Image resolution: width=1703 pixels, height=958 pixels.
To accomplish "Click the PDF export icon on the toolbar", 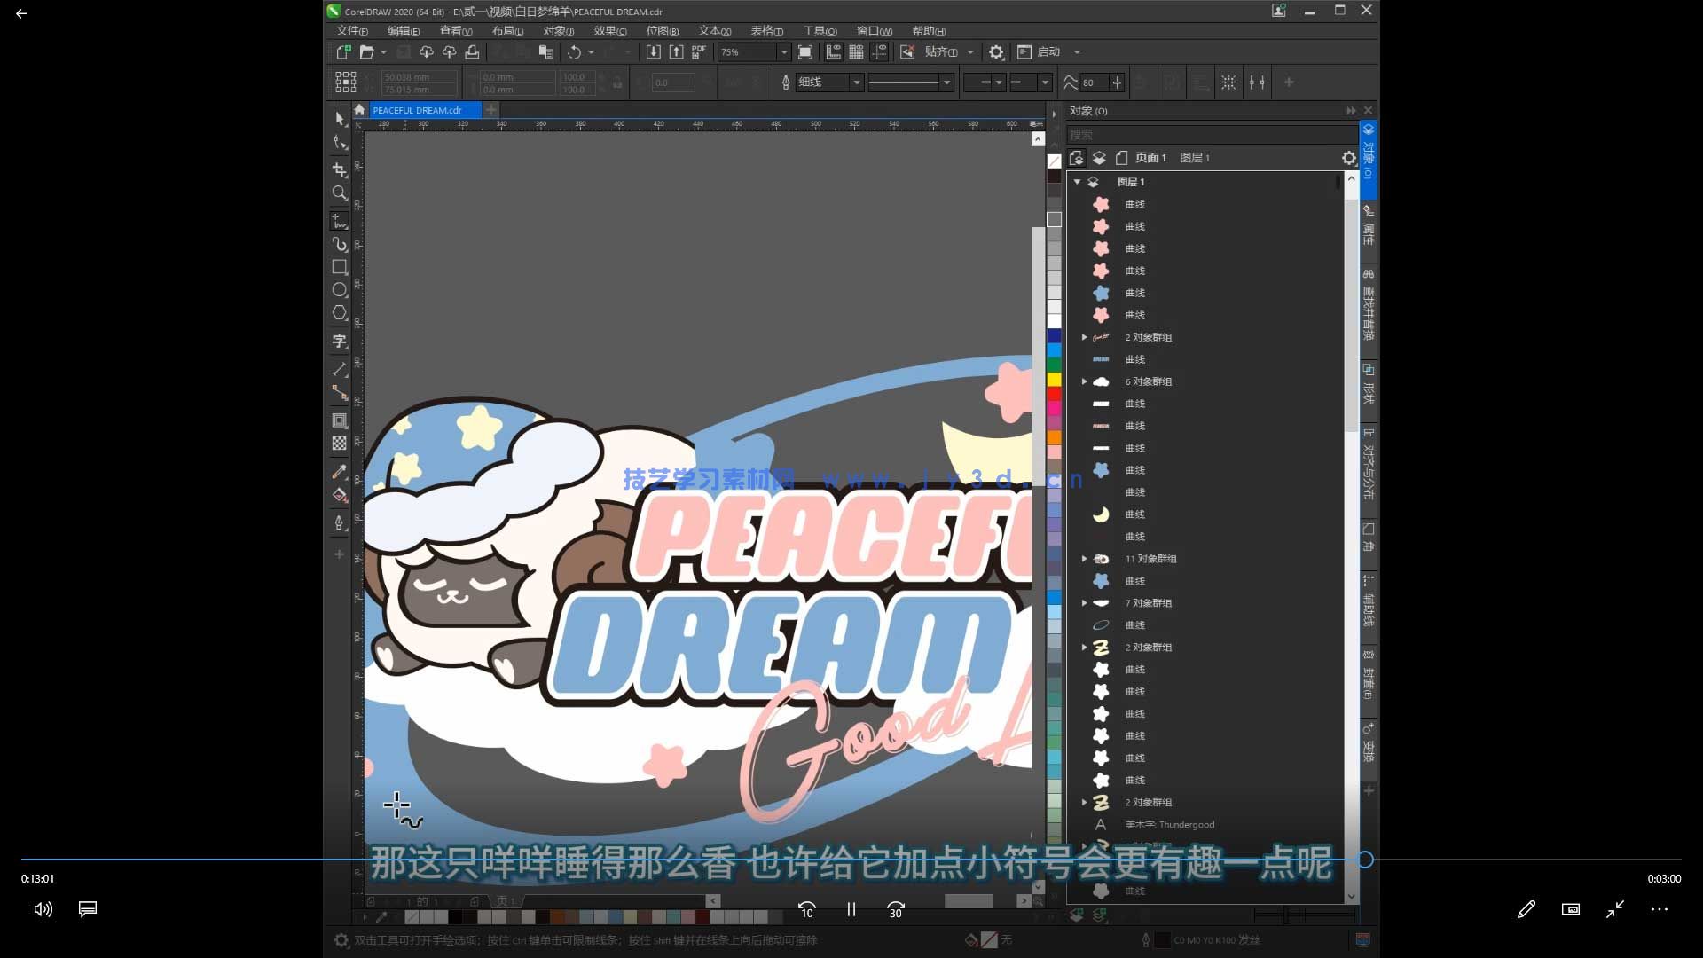I will click(x=698, y=52).
